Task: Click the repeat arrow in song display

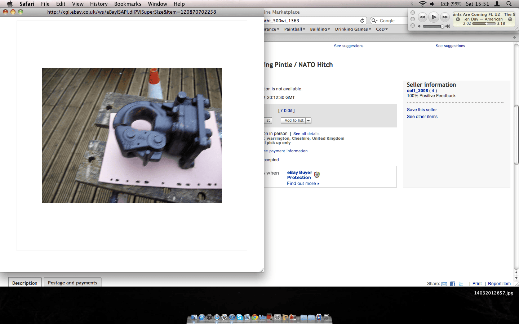Action: click(x=510, y=19)
